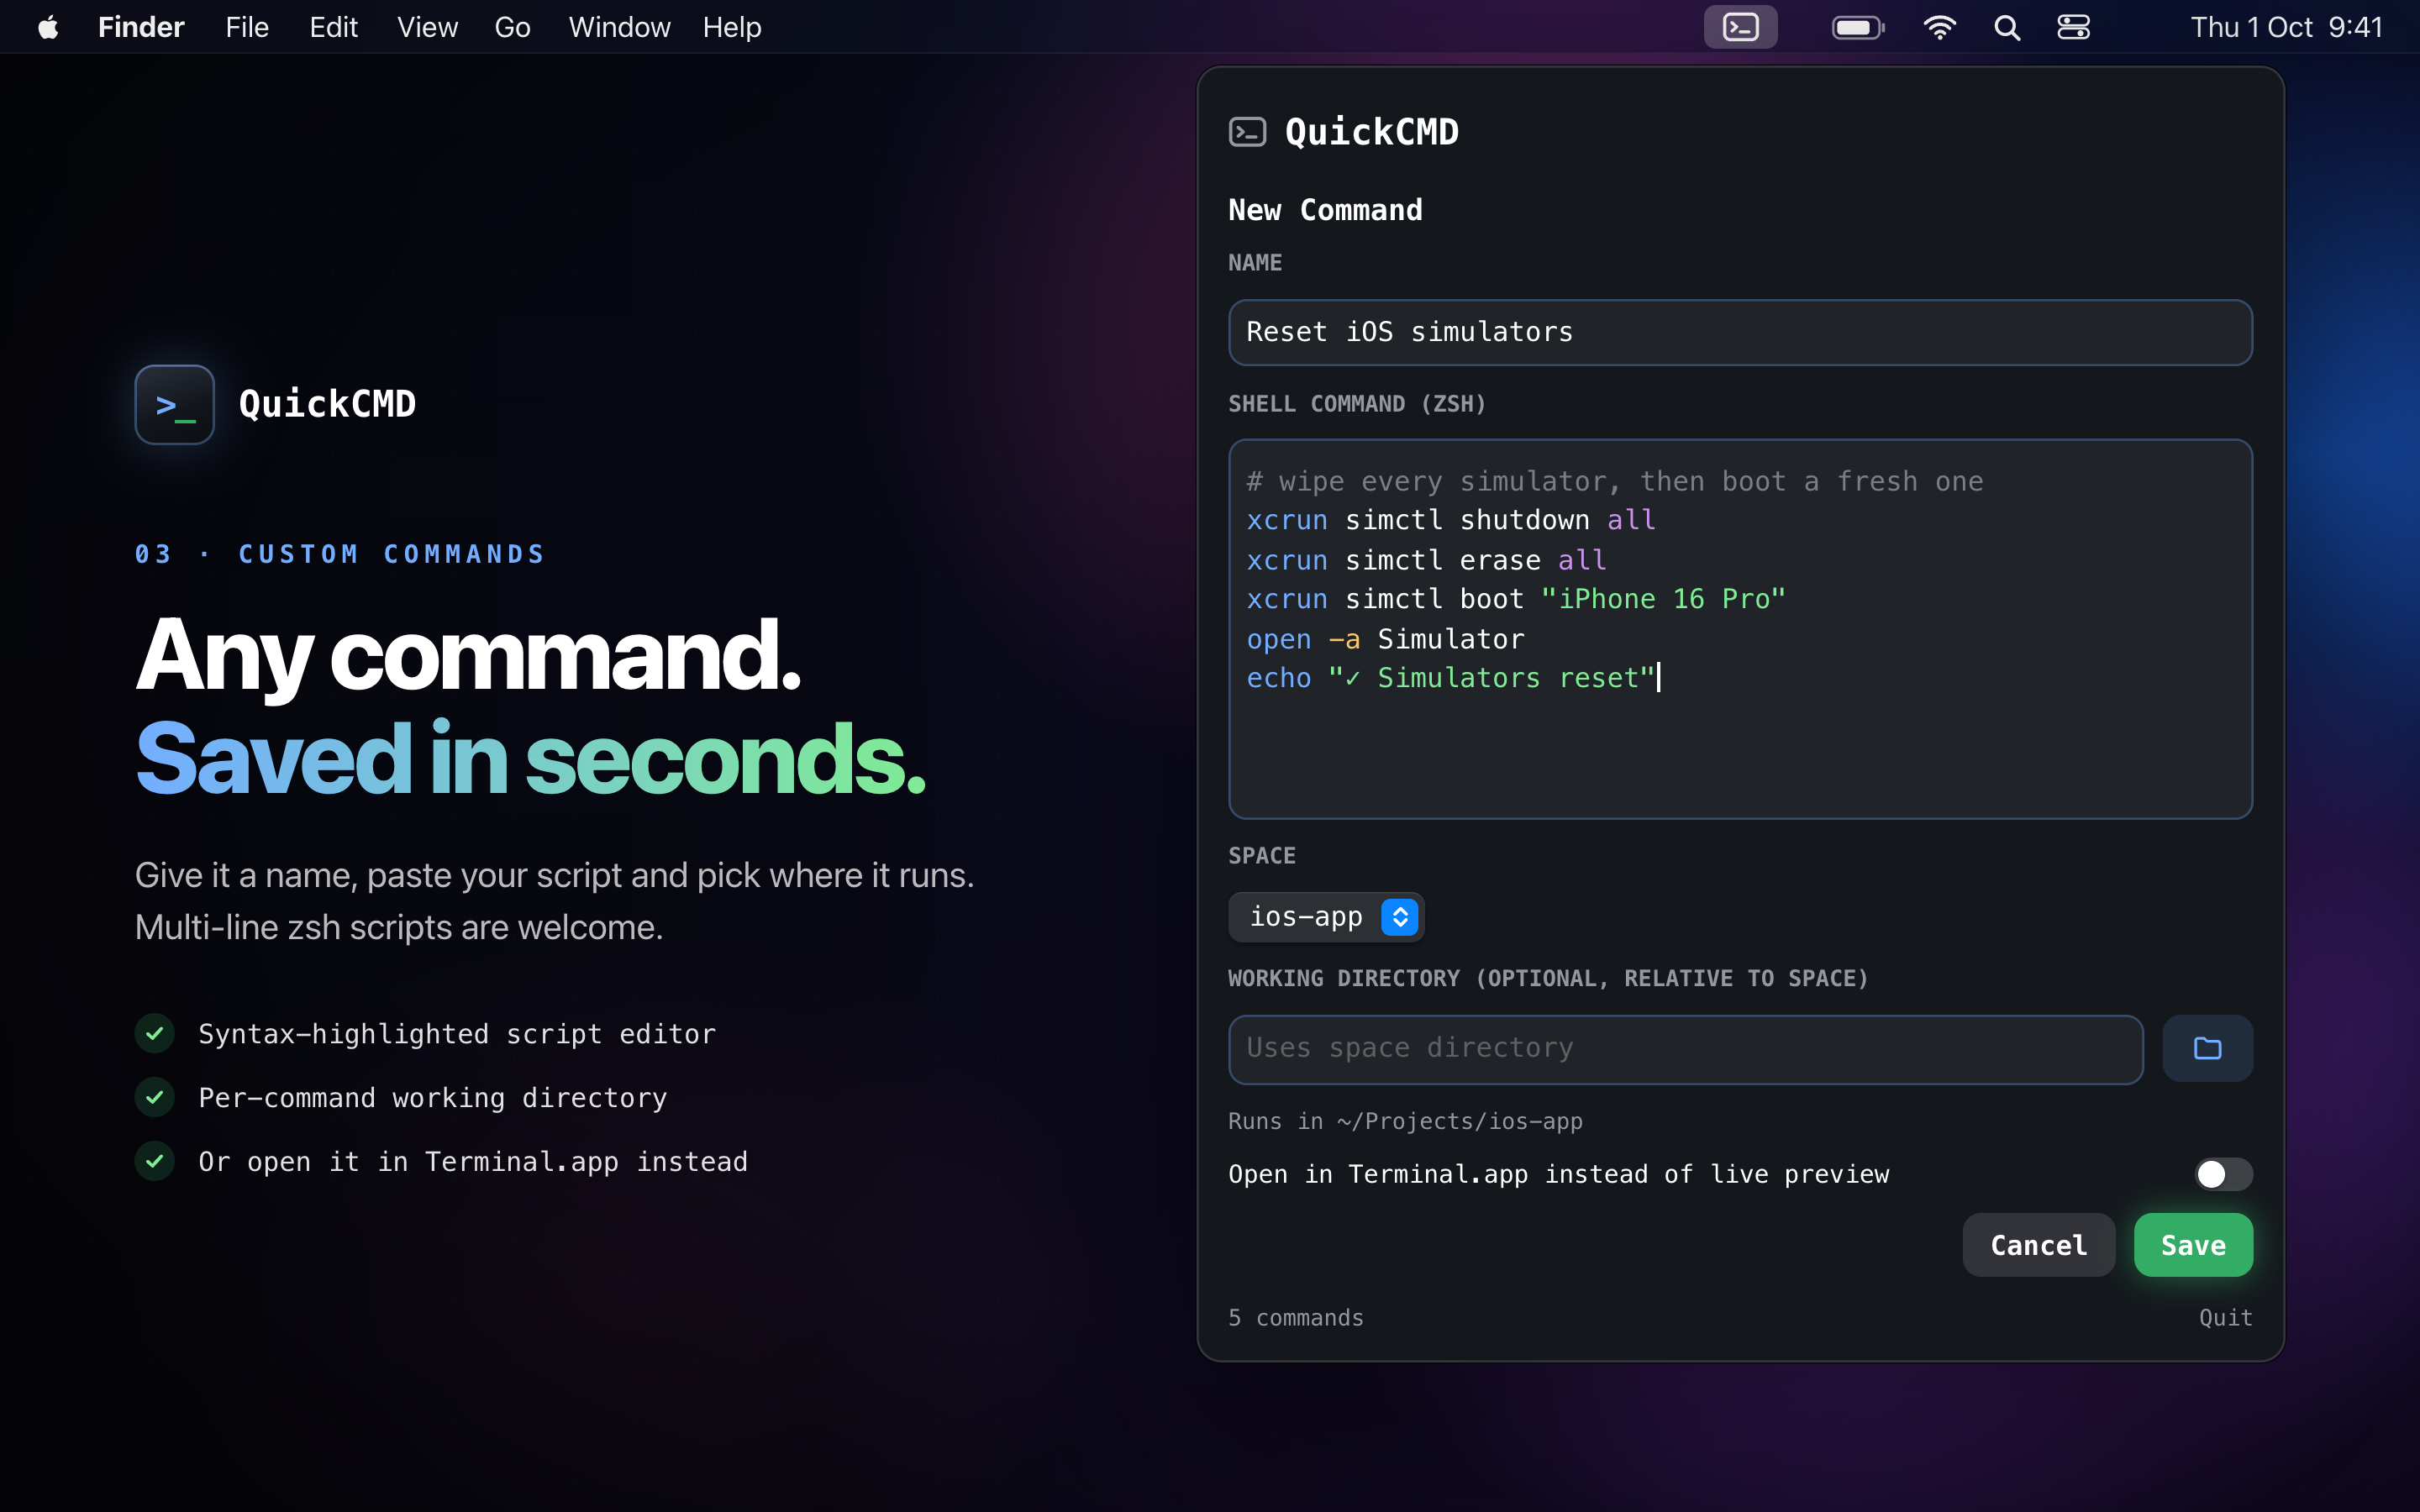Click the folder browse icon for working directory
The width and height of the screenshot is (2420, 1512).
(2207, 1048)
